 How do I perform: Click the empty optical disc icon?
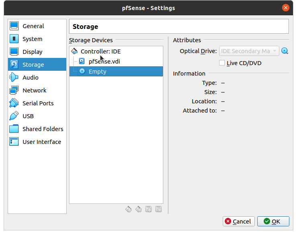(x=82, y=72)
